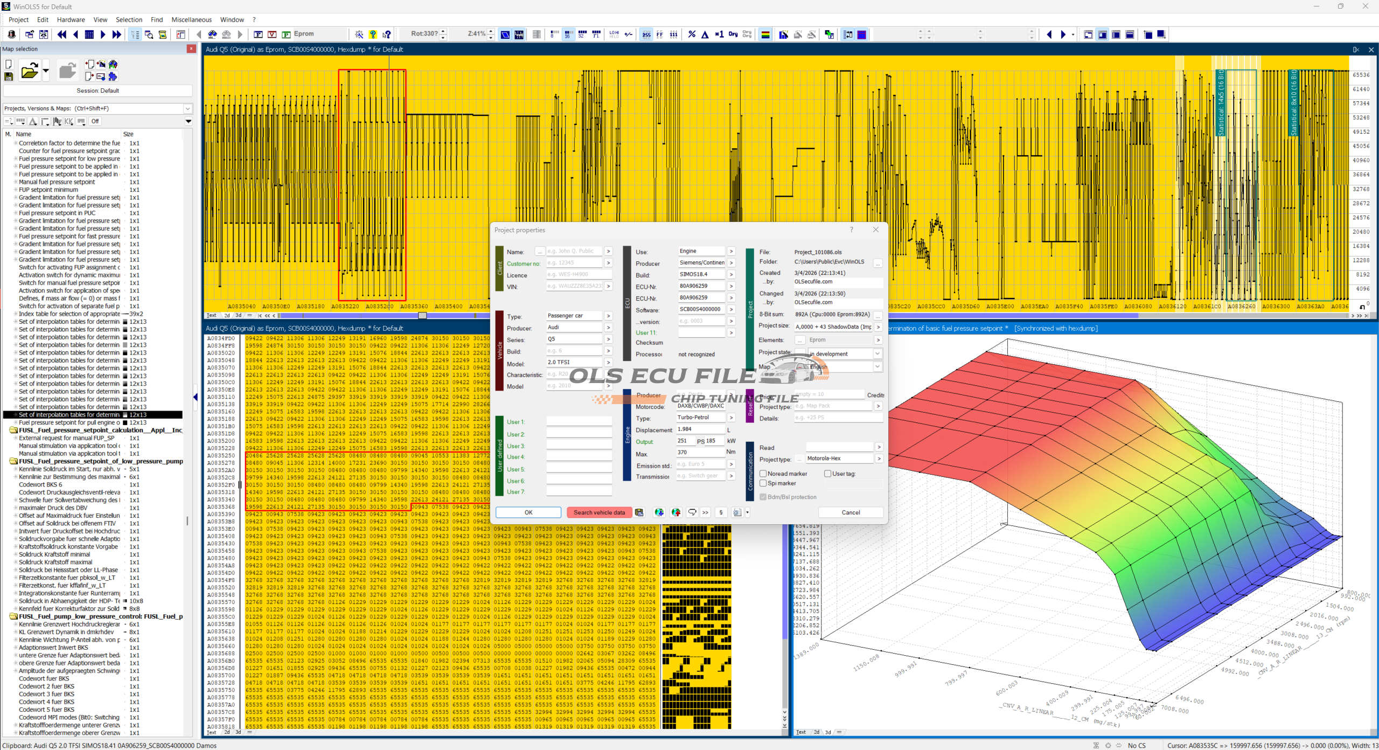Click the percent difference display icon
The height and width of the screenshot is (750, 1379).
pyautogui.click(x=692, y=34)
